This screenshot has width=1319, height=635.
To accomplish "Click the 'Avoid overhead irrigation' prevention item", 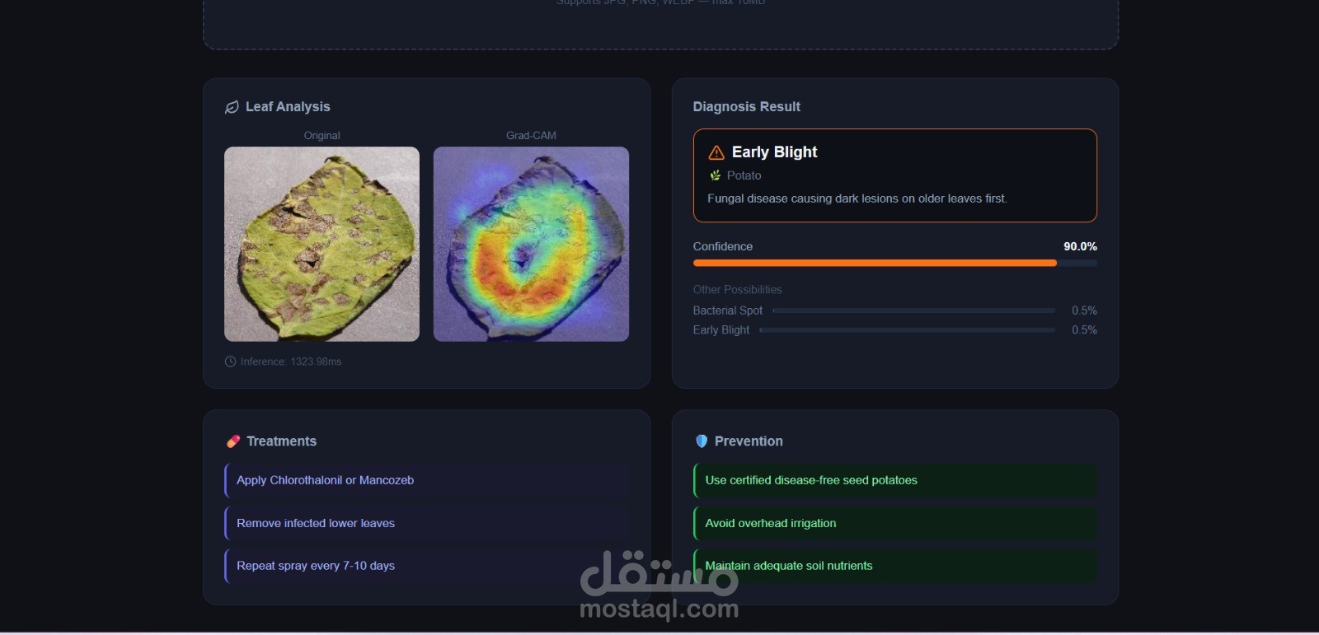I will pos(895,523).
